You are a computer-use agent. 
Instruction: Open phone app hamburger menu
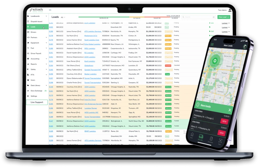pyautogui.click(x=212, y=44)
